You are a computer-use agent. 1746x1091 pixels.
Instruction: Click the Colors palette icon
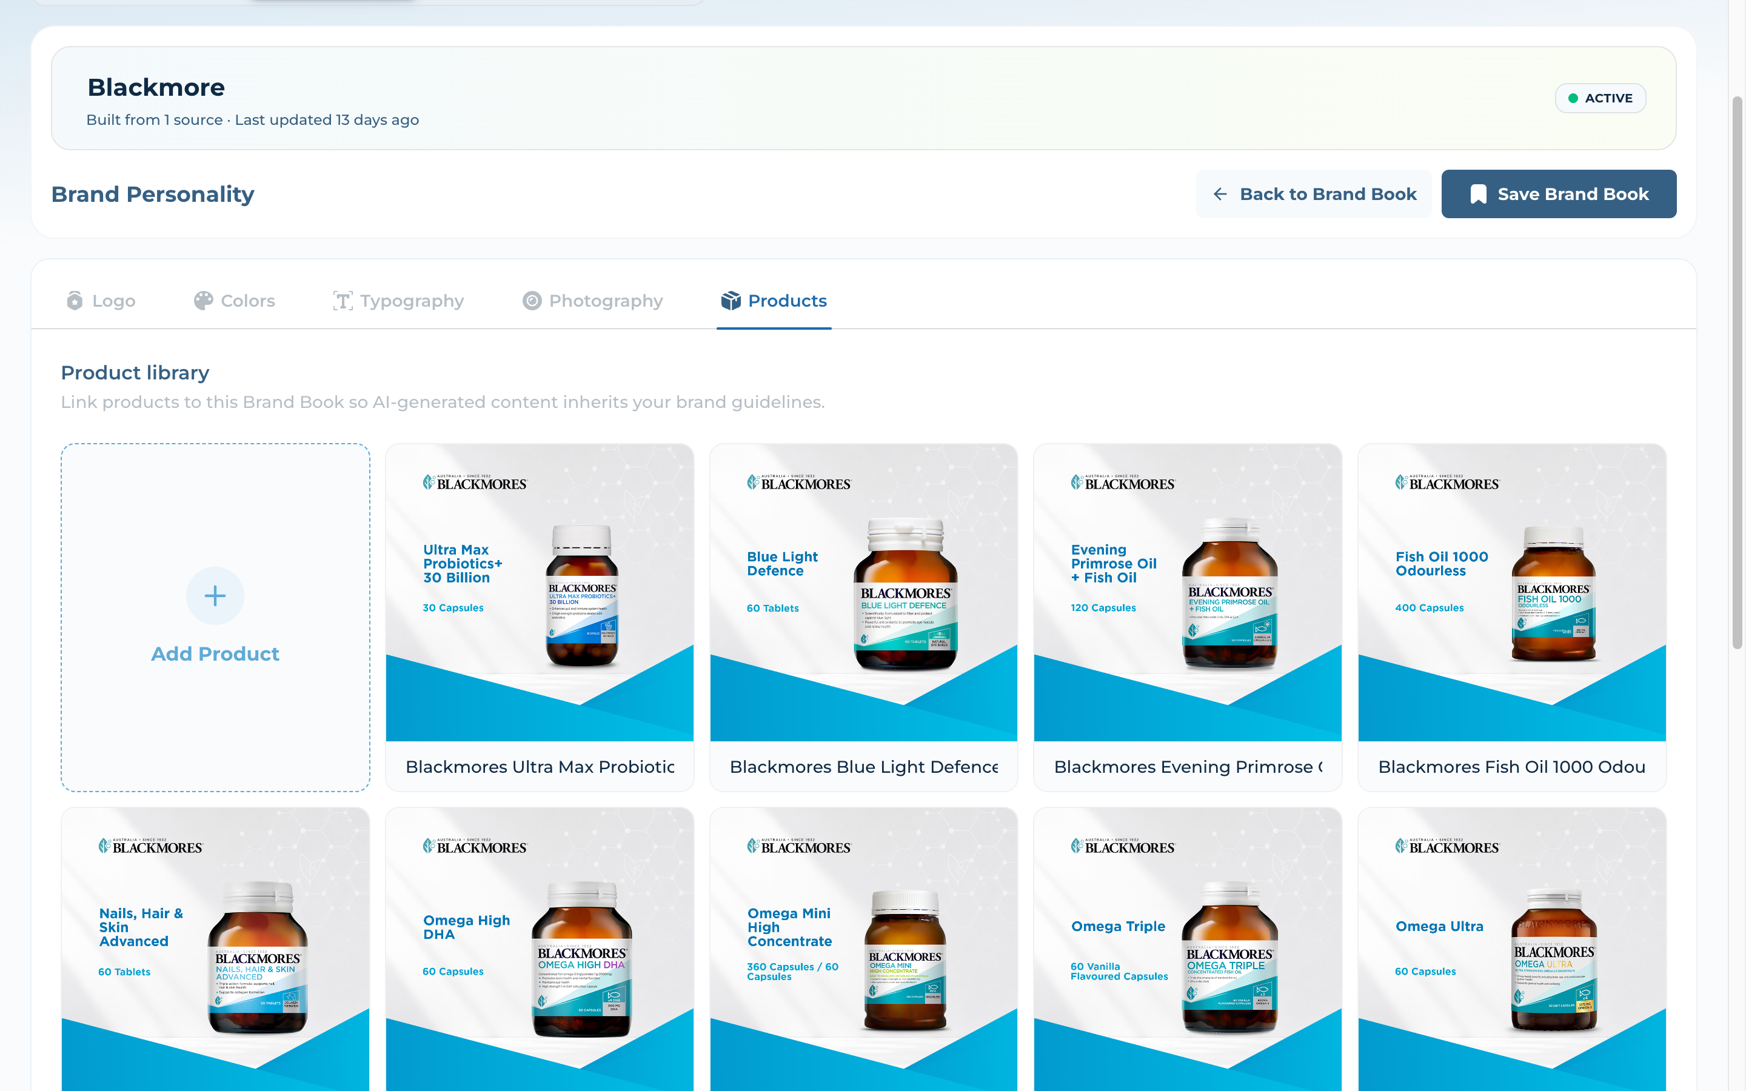click(x=204, y=300)
